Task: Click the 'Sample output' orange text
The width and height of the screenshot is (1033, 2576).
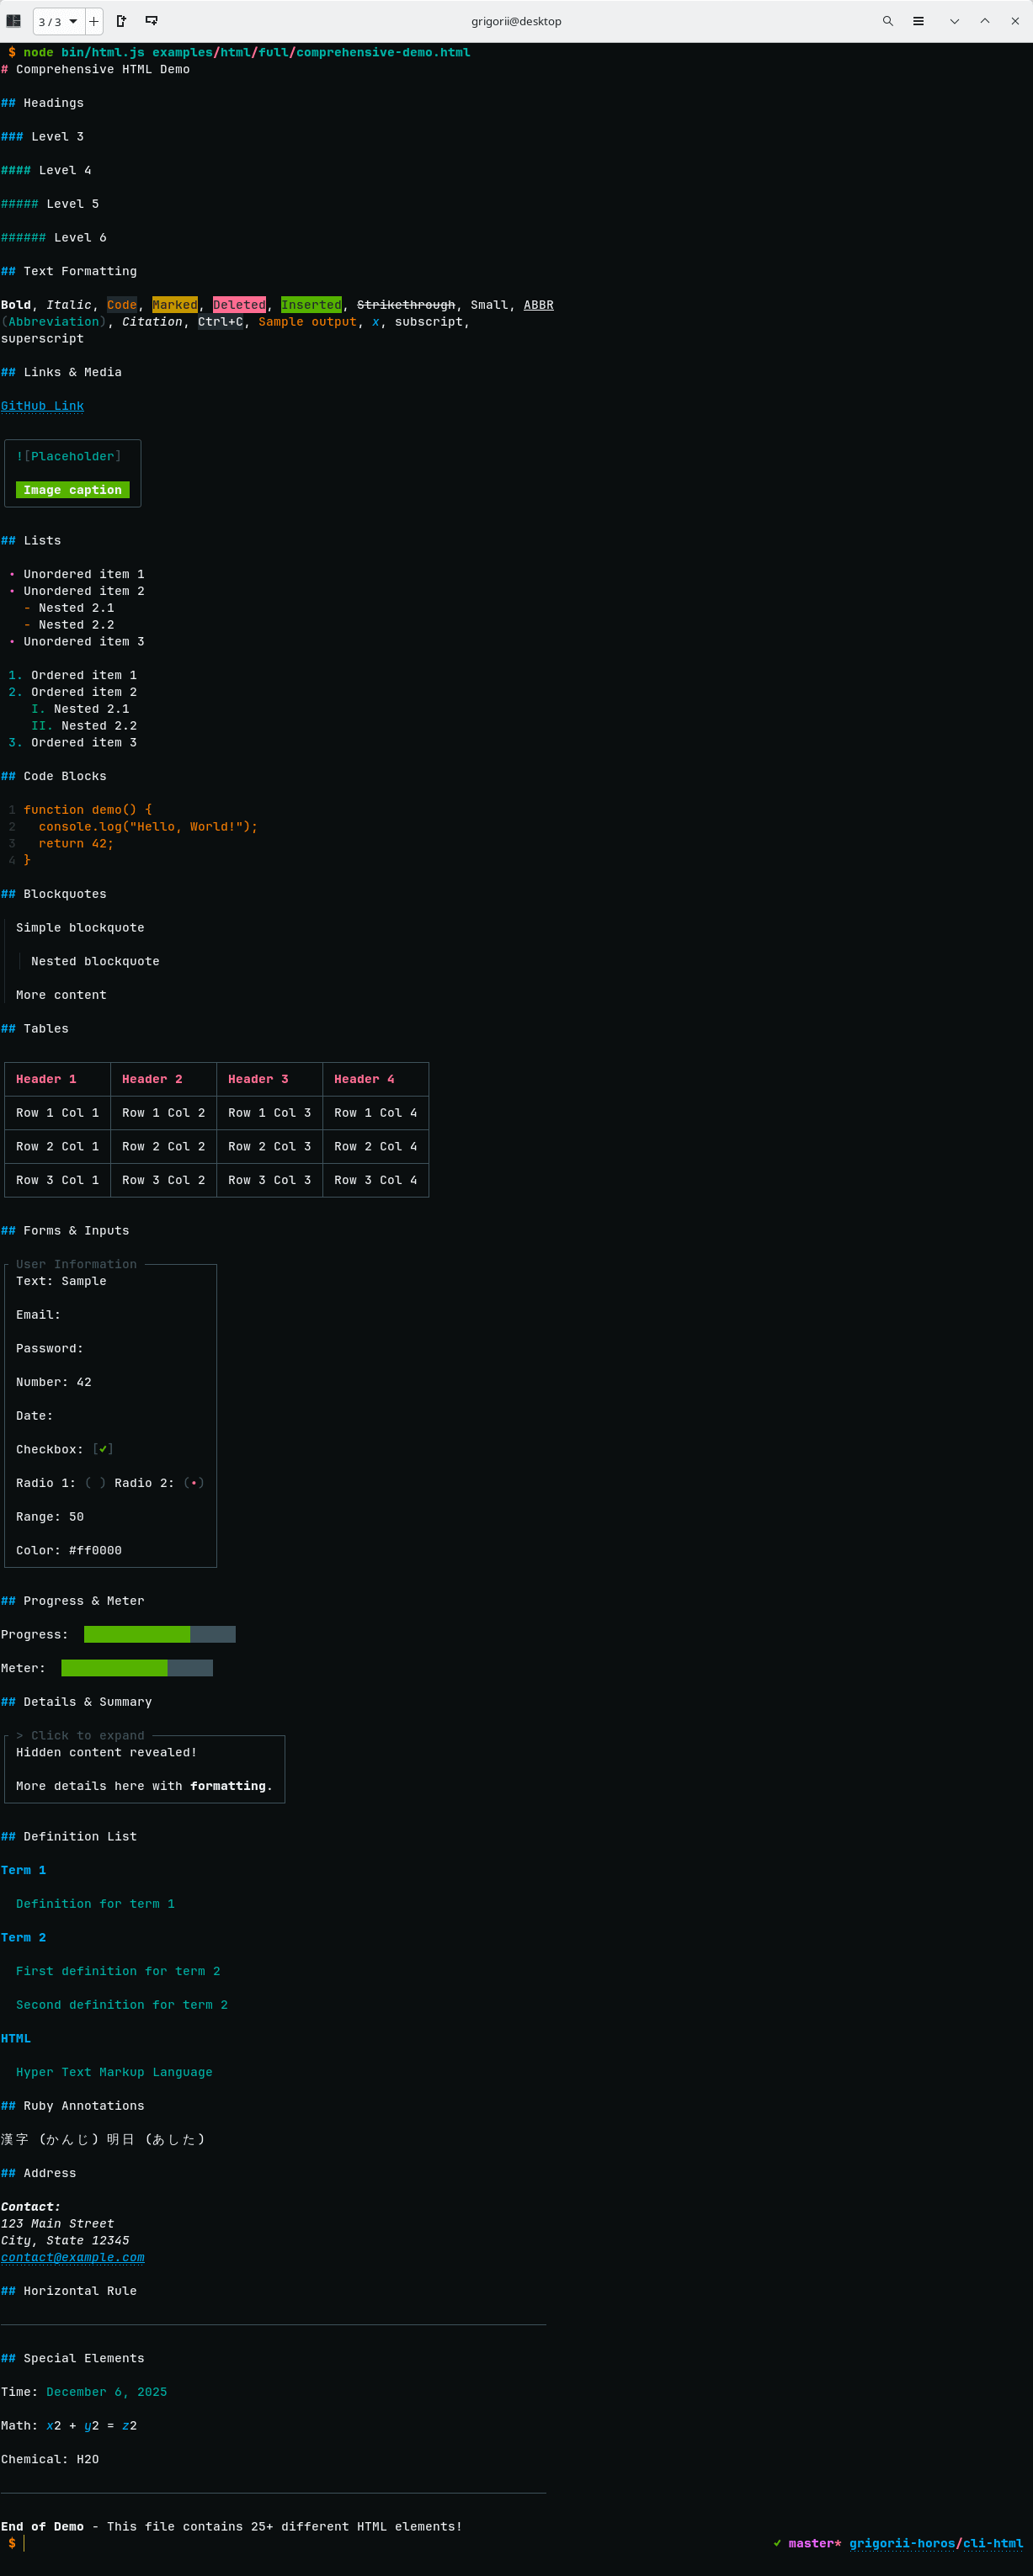Action: click(307, 322)
